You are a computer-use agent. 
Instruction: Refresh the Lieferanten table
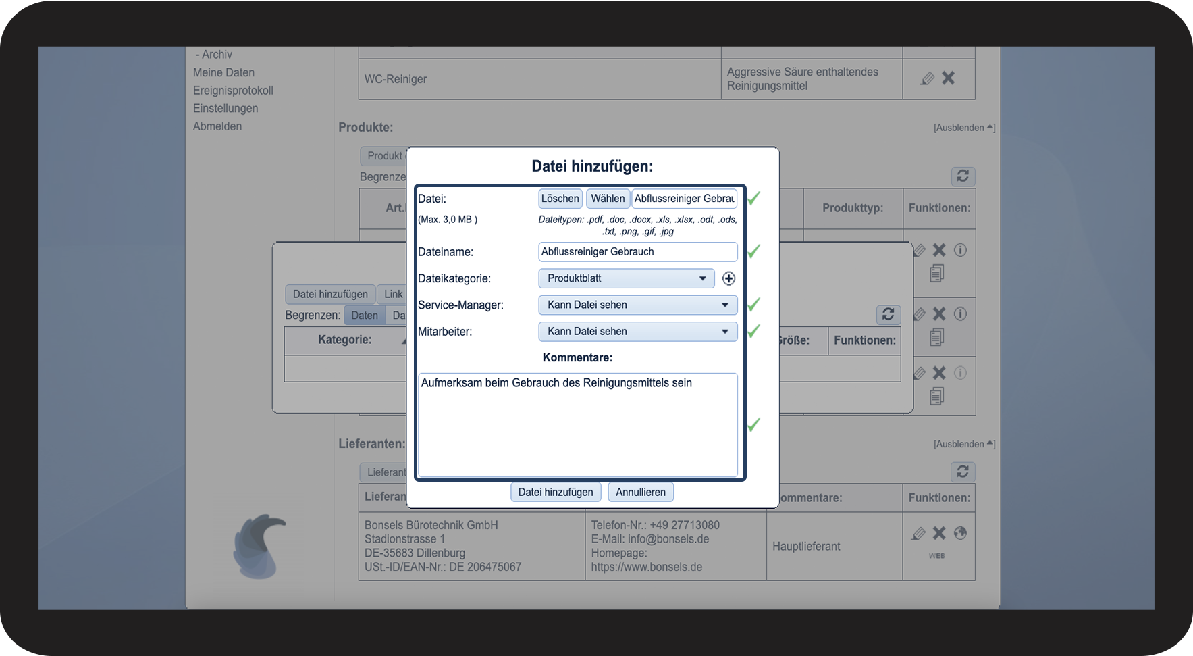(963, 472)
